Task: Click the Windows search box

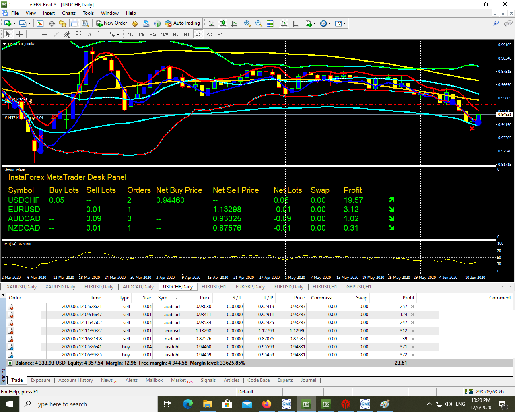Action: pyautogui.click(x=88, y=404)
